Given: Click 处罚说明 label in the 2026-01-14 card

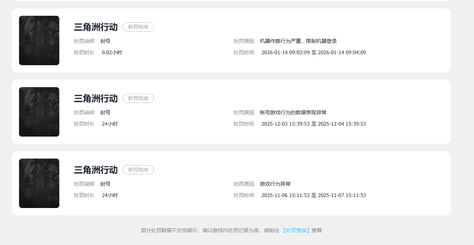Looking at the screenshot, I should tap(84, 41).
